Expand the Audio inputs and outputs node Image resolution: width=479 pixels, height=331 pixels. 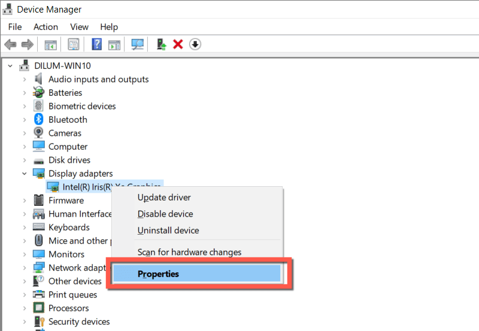pyautogui.click(x=25, y=79)
